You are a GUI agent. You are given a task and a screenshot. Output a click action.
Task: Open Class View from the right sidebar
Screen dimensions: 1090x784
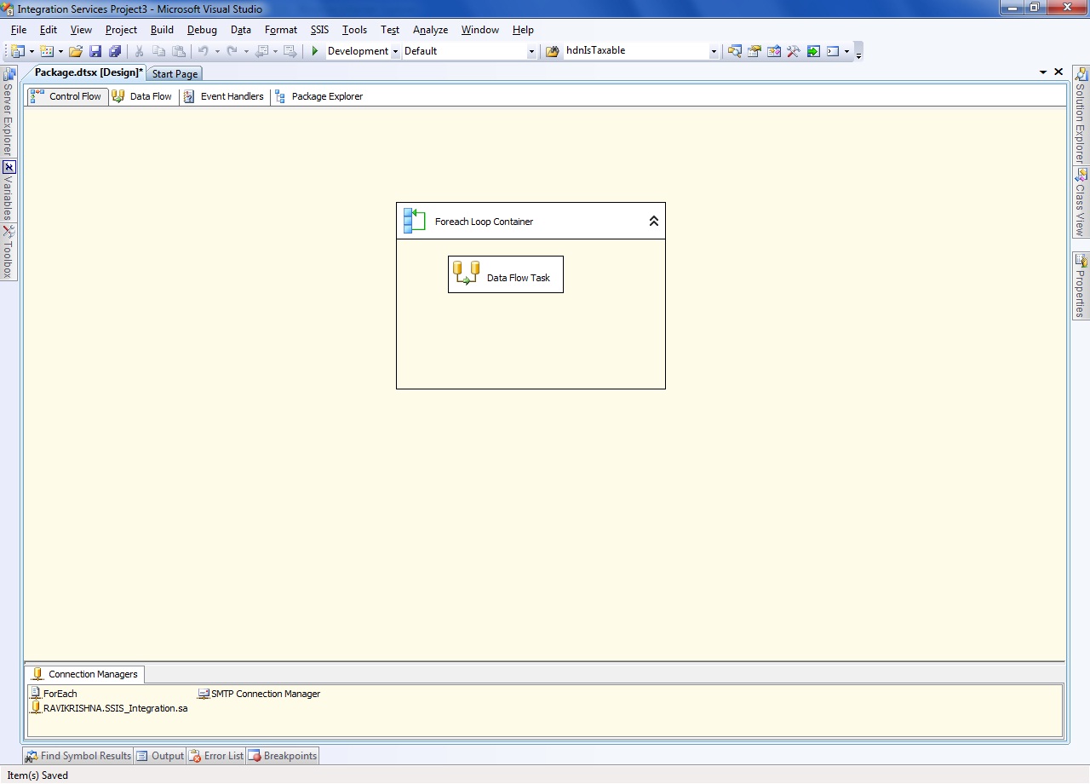pyautogui.click(x=1078, y=199)
